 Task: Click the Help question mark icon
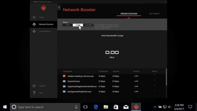34,93
